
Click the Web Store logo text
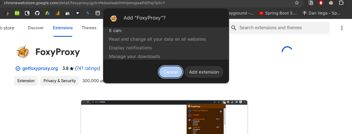[x=7, y=28]
